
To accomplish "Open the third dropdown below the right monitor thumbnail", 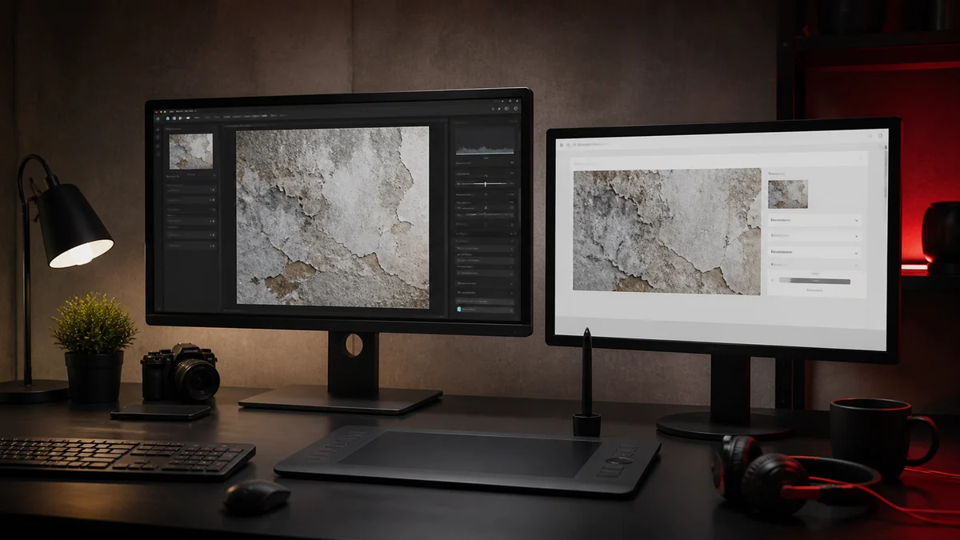I will 814,252.
